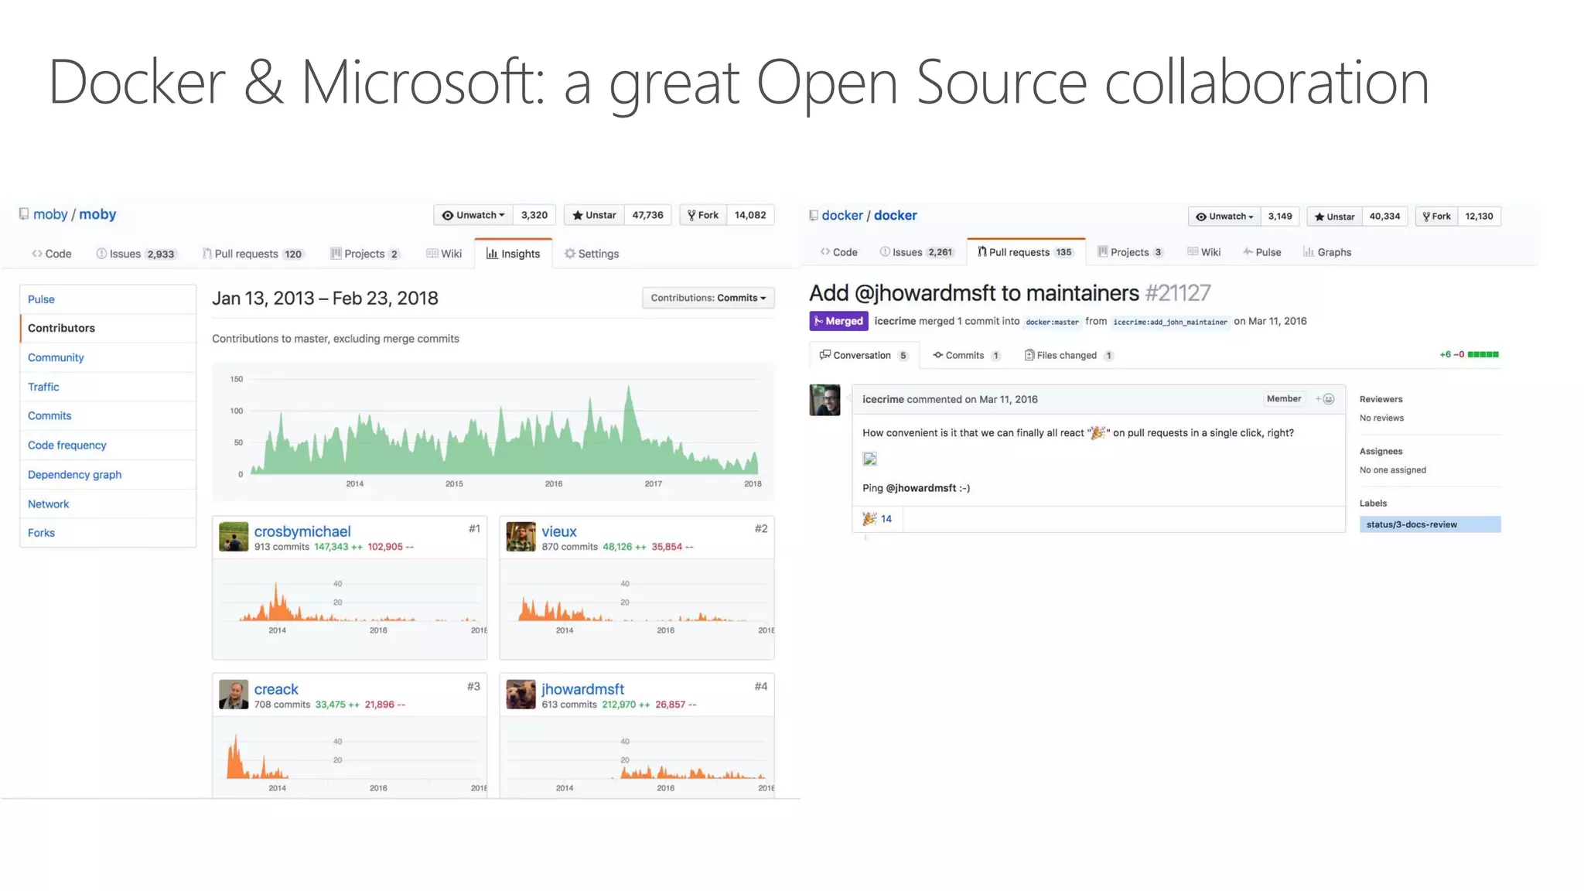Click icecrime's commenter avatar
The width and height of the screenshot is (1584, 891).
click(824, 400)
